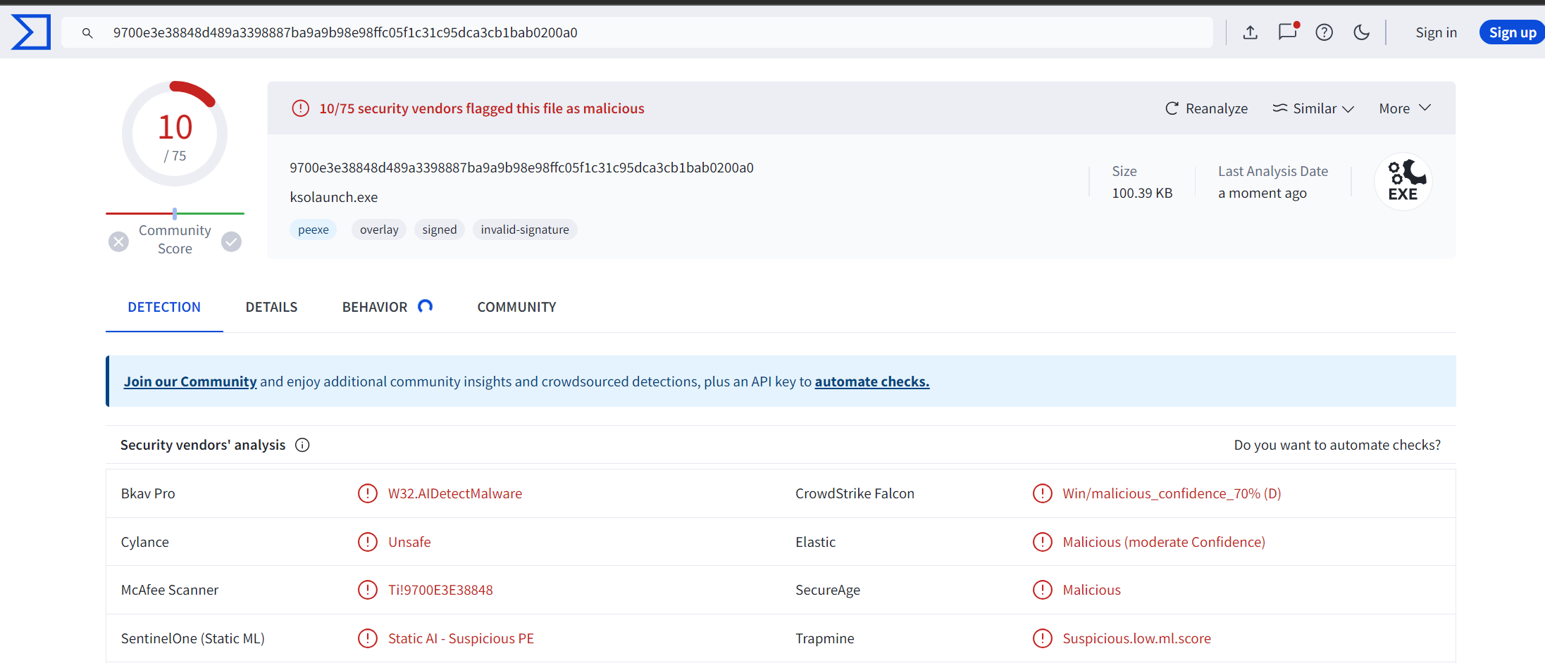Switch to the DETECTION tab
Viewport: 1545px width, 663px height.
click(x=164, y=307)
